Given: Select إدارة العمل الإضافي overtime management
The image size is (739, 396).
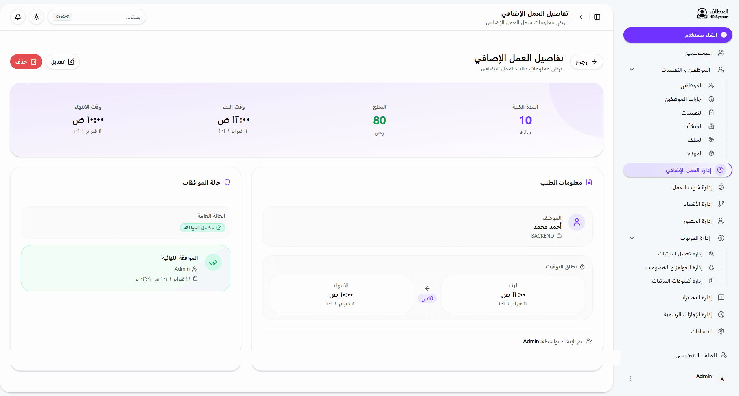Looking at the screenshot, I should coord(678,170).
